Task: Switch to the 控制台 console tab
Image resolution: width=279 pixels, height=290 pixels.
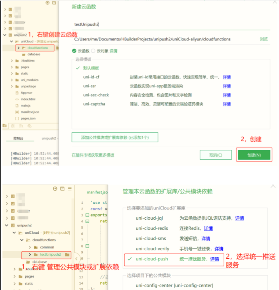Action: [x=18, y=138]
